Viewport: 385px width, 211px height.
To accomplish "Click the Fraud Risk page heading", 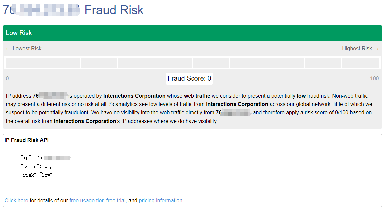I will tap(73, 10).
